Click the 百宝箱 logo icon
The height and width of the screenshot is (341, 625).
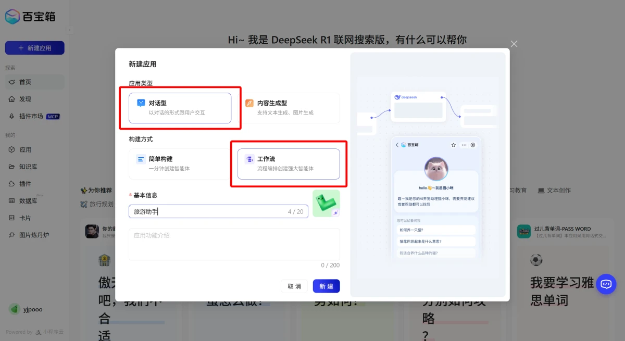[x=12, y=17]
